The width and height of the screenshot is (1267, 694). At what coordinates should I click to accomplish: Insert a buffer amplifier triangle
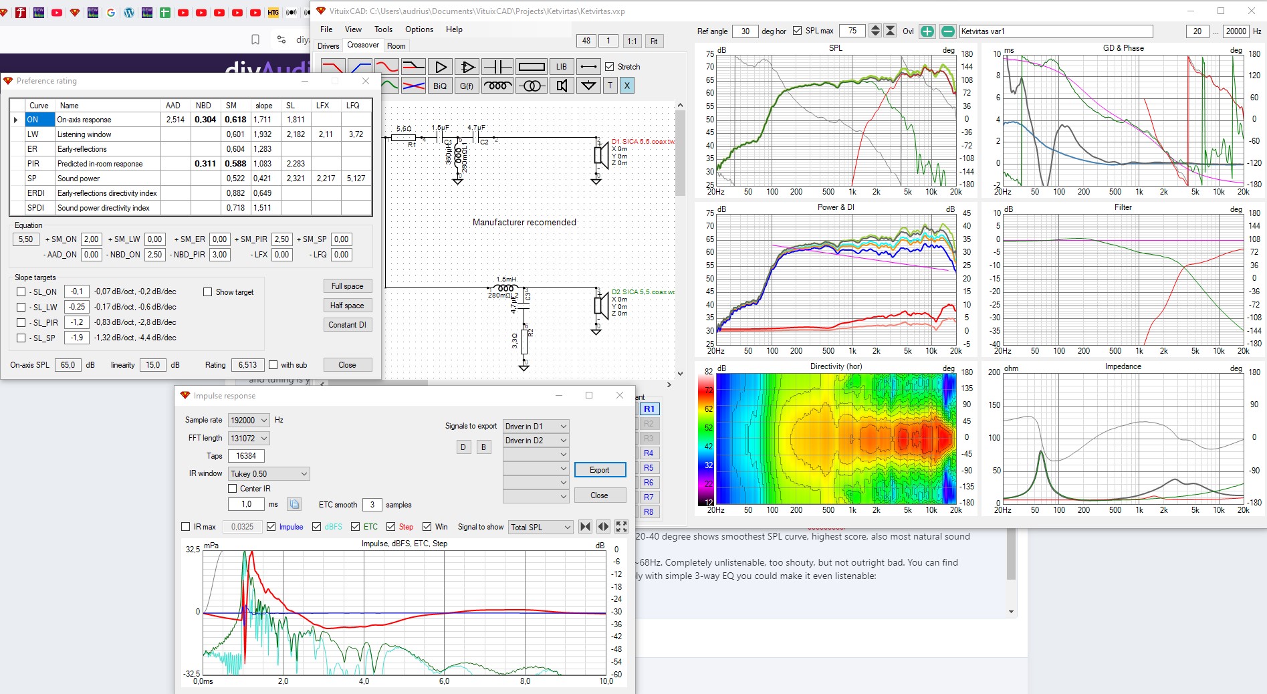[440, 67]
